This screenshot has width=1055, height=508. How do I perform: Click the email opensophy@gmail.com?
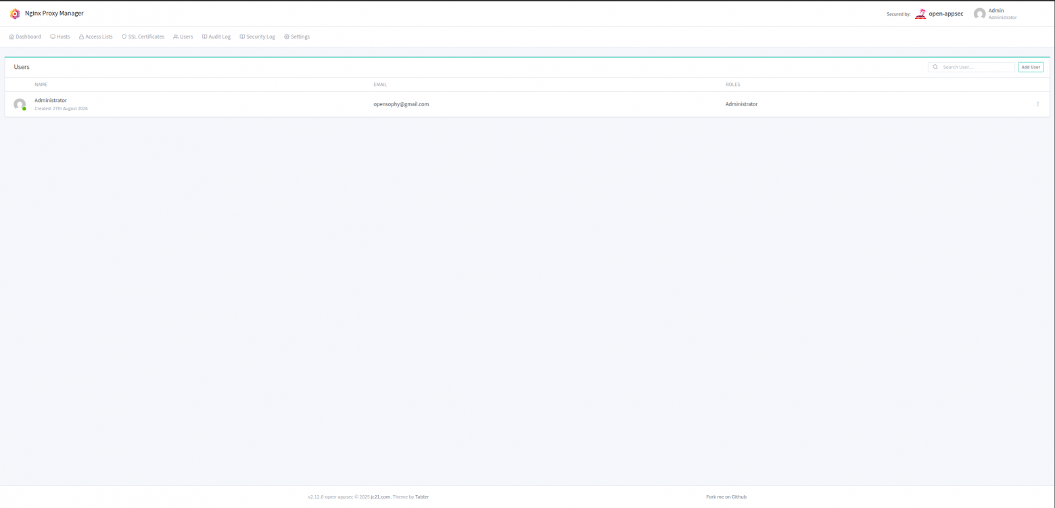(401, 104)
